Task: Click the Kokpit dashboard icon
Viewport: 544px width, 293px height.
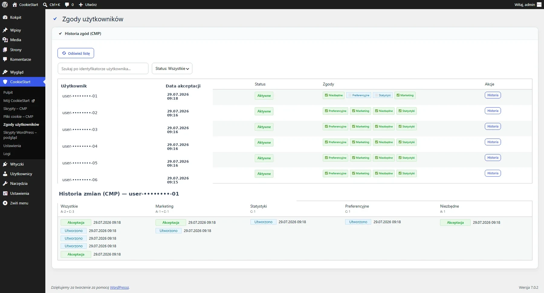Action: click(5, 18)
